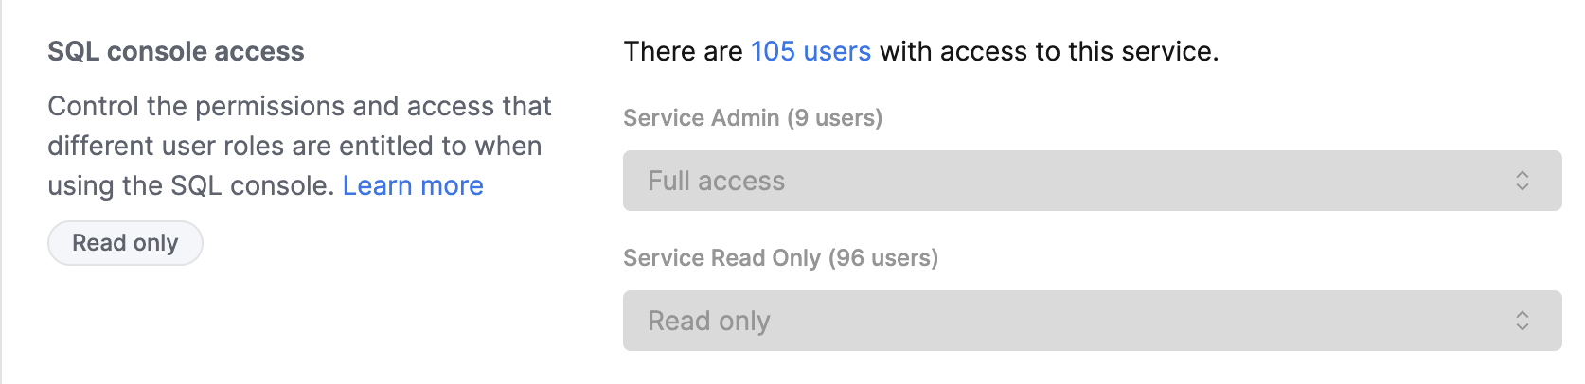Click the "Service Read Only (96 users)" label
This screenshot has width=1585, height=384.
(x=780, y=257)
